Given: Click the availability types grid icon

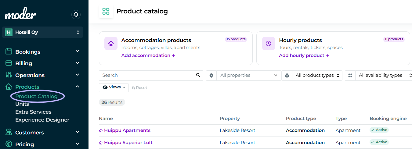Looking at the screenshot, I should 350,75.
